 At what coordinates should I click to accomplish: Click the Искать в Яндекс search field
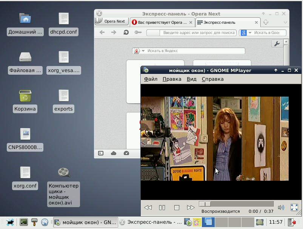pyautogui.click(x=195, y=51)
